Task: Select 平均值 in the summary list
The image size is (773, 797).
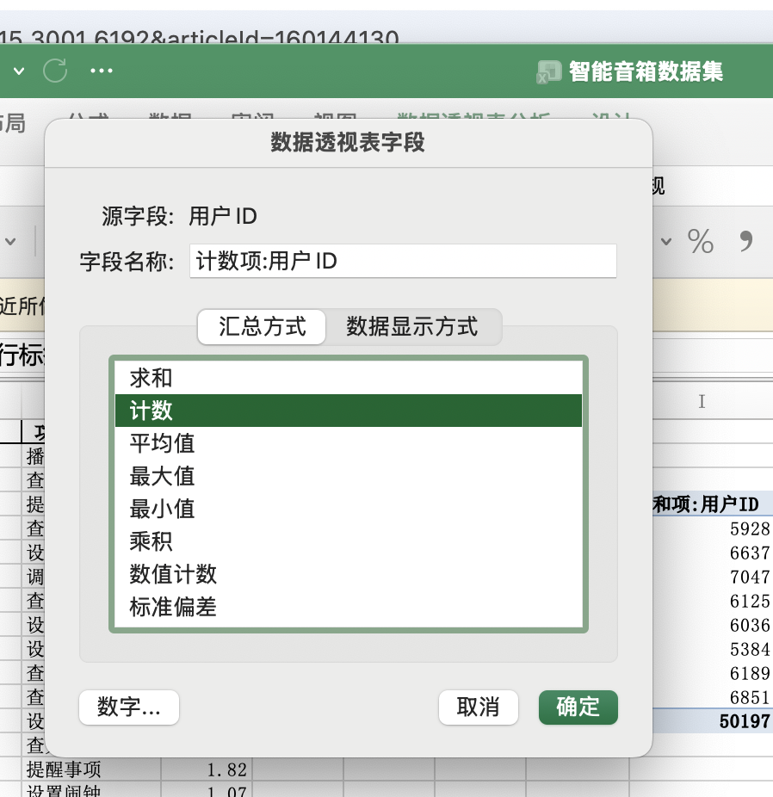Action: 348,442
